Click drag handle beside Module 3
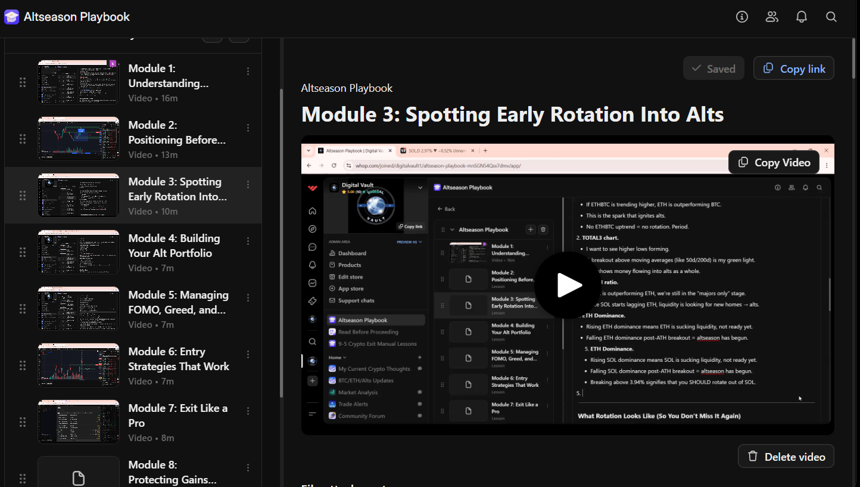This screenshot has height=487, width=860. (x=23, y=196)
